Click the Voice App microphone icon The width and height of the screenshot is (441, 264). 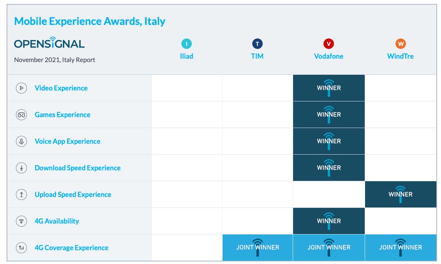[x=21, y=141]
